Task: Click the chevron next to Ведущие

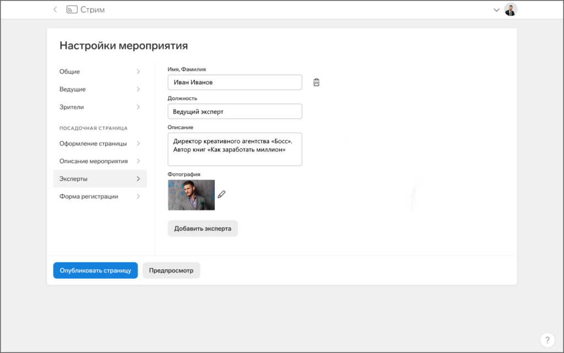Action: [x=138, y=89]
